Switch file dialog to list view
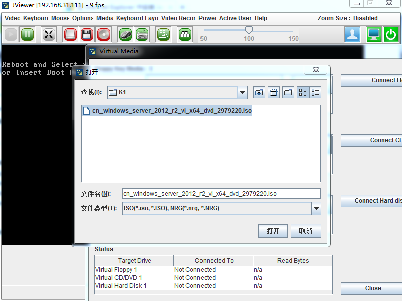The width and height of the screenshot is (402, 301). 303,92
